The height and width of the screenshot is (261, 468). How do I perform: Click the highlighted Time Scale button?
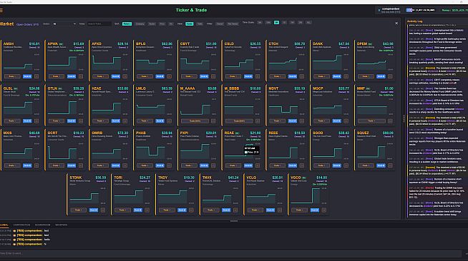(x=276, y=23)
